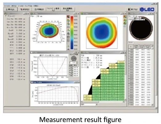161x124 pixels.
Task: Click the bottom icon of 3D map toolbar
Action: tap(68, 49)
